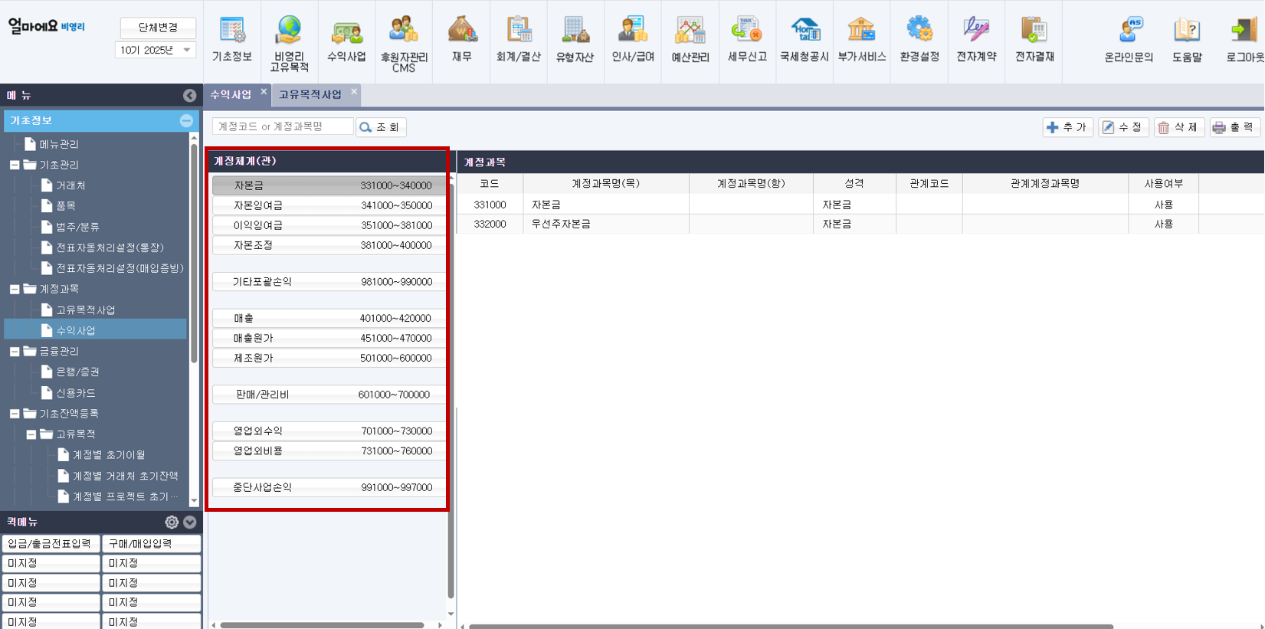Image resolution: width=1265 pixels, height=629 pixels.
Task: Open quick menu settings gear
Action: point(172,522)
